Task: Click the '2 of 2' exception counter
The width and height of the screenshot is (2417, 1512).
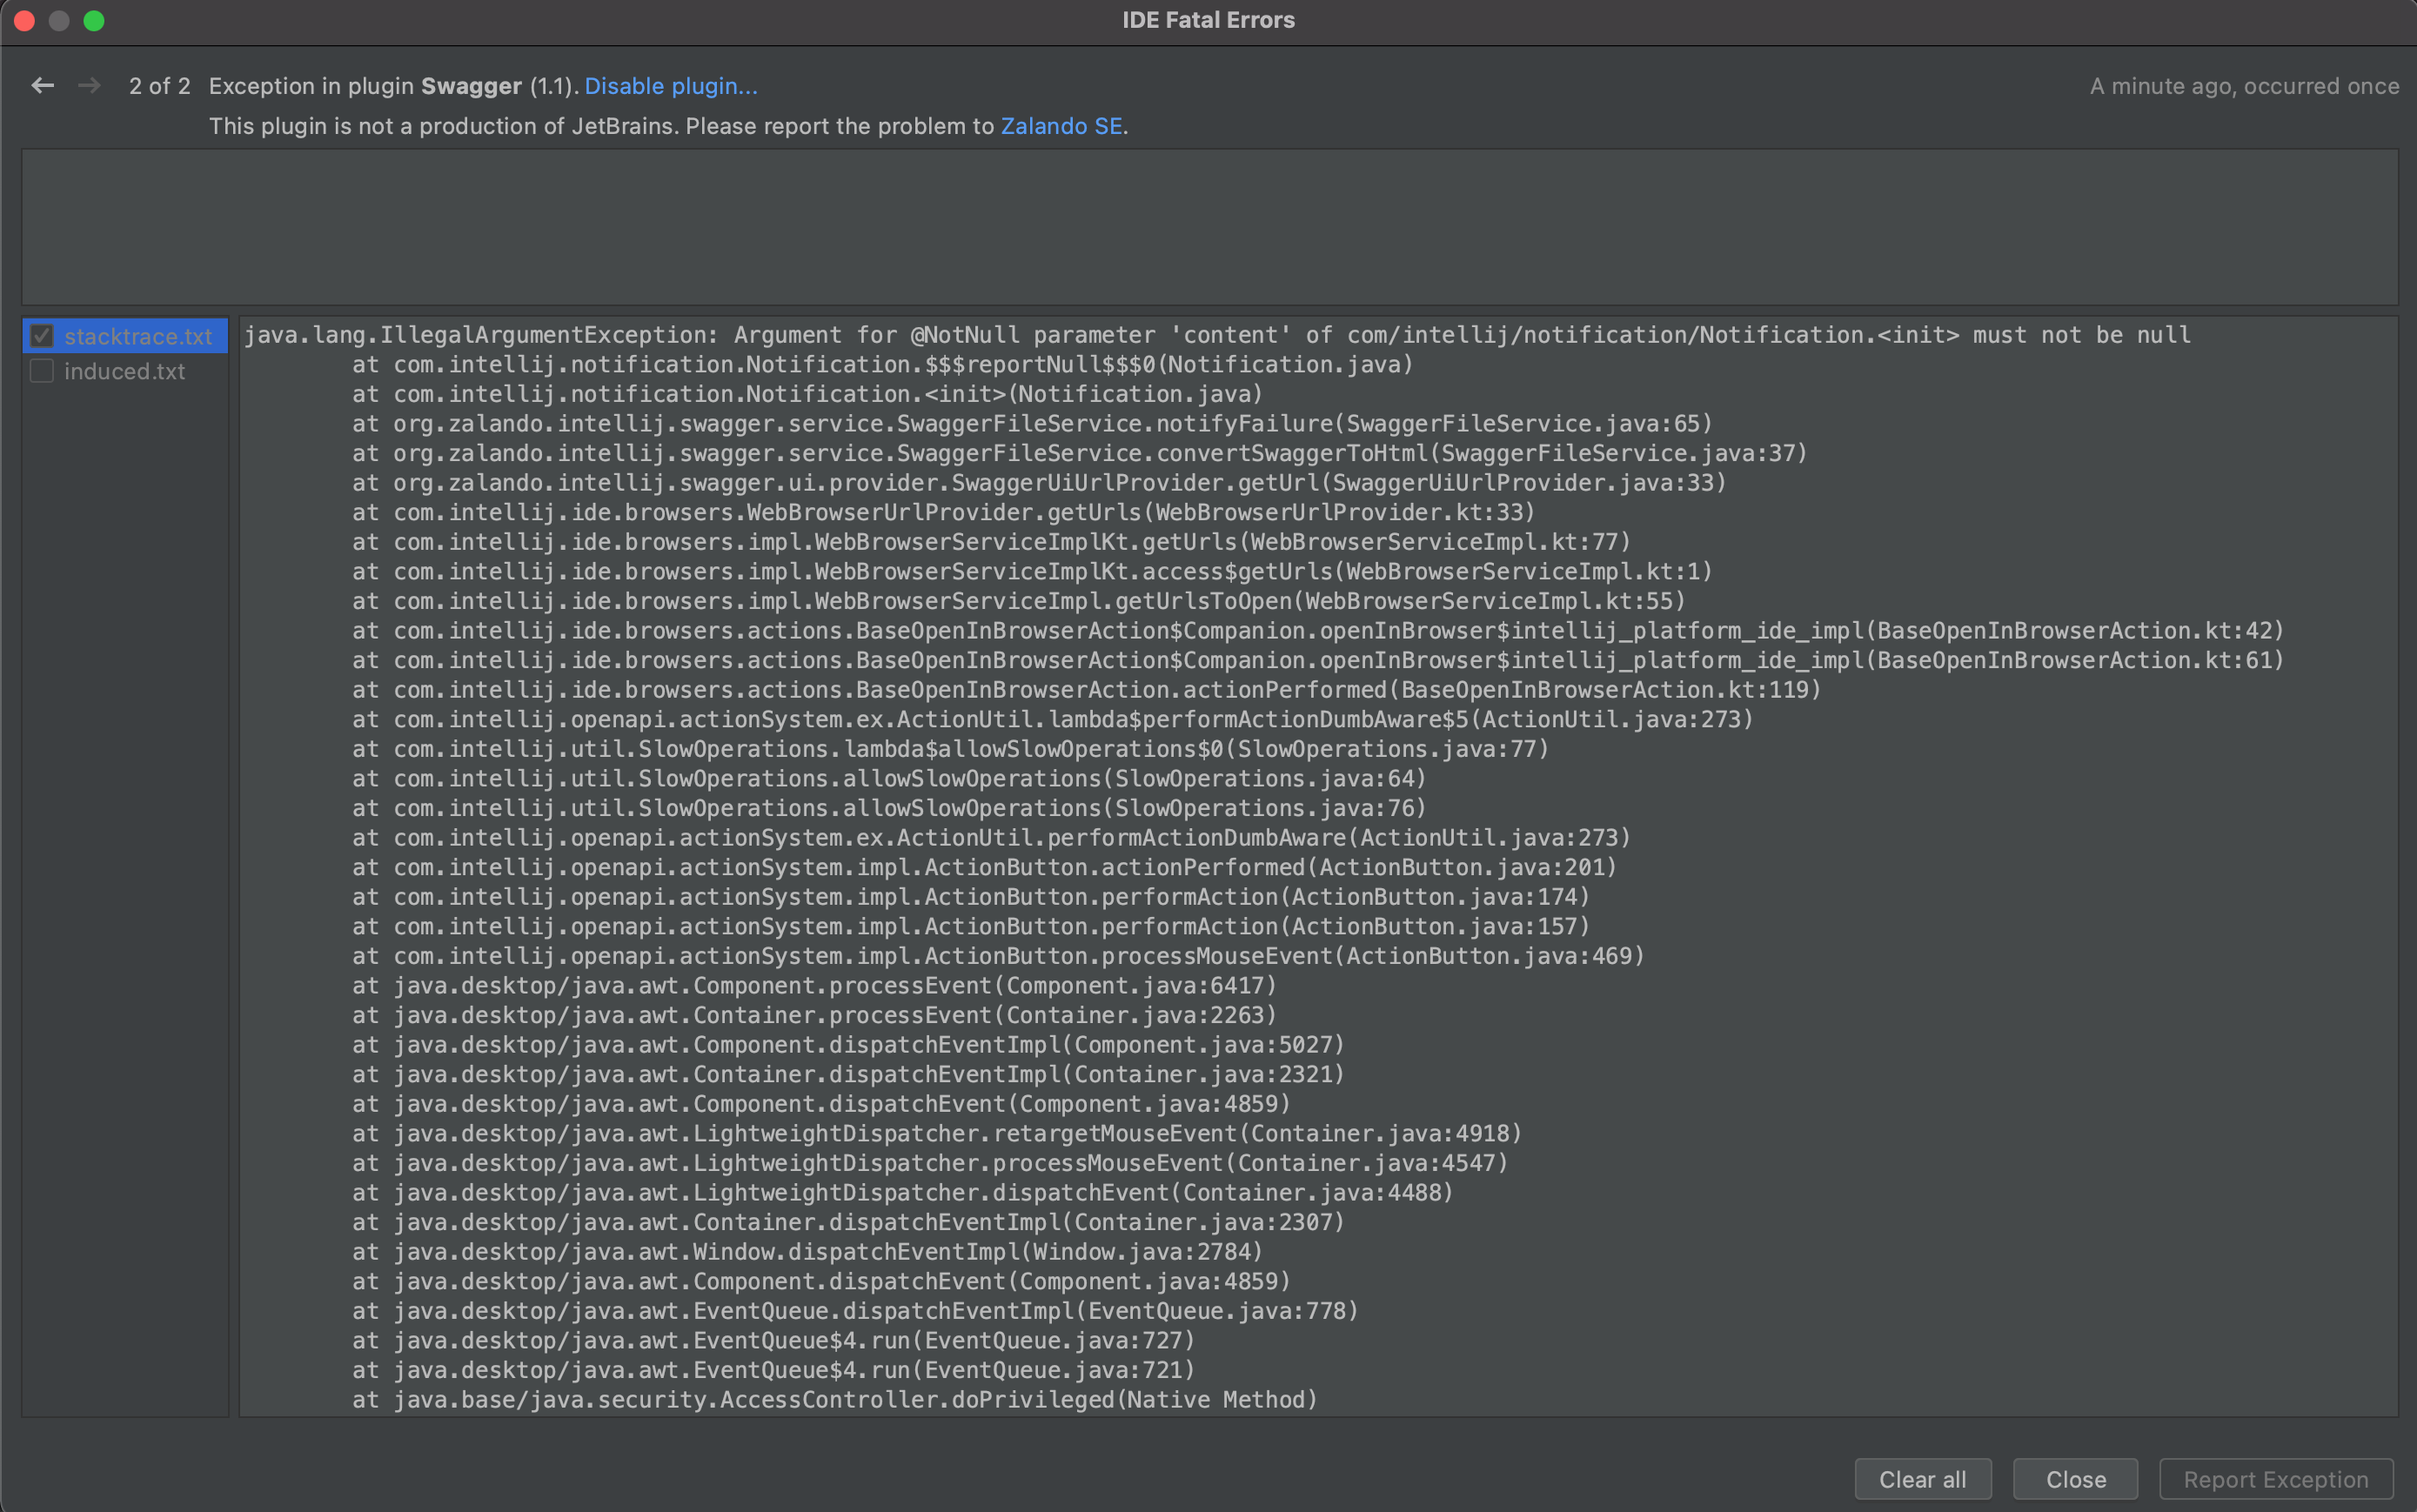Action: tap(159, 86)
